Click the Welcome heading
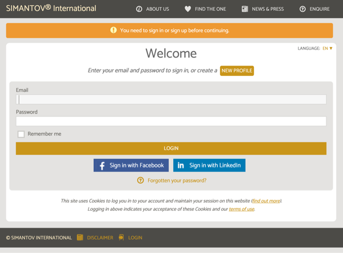 pyautogui.click(x=171, y=53)
